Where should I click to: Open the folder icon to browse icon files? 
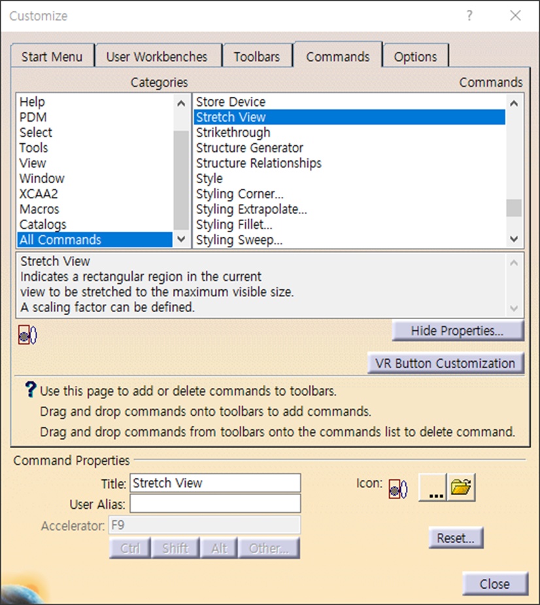tap(461, 488)
